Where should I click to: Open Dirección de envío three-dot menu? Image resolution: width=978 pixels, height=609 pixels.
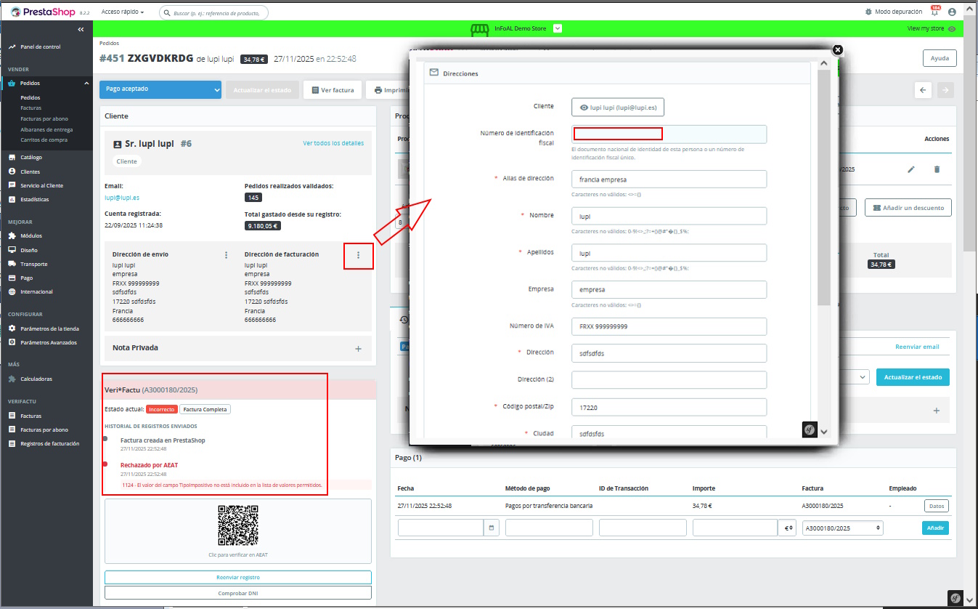[227, 255]
